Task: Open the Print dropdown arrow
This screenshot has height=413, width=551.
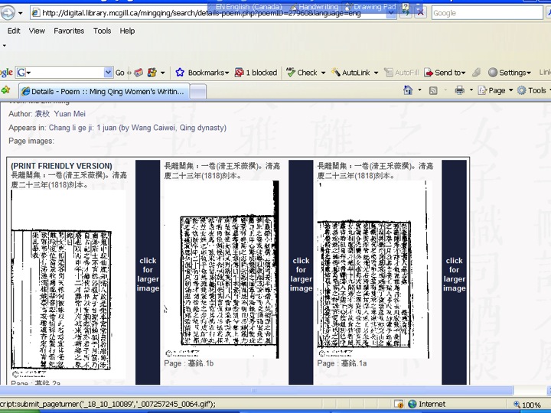Action: click(x=471, y=90)
